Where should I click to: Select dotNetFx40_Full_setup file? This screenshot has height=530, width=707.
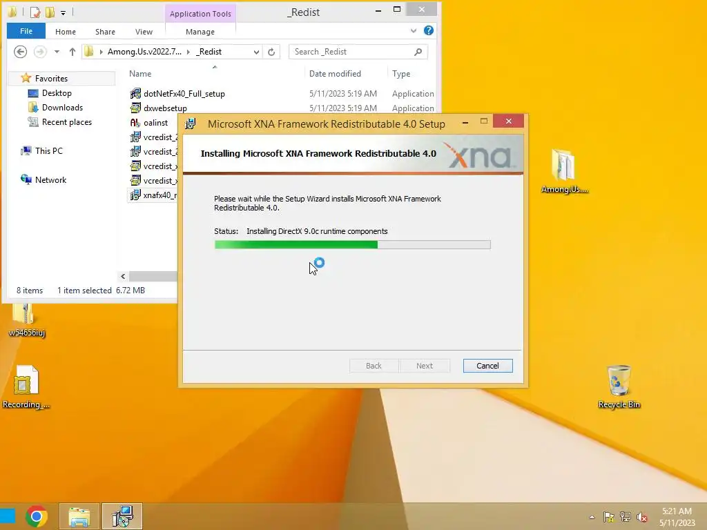pos(184,94)
